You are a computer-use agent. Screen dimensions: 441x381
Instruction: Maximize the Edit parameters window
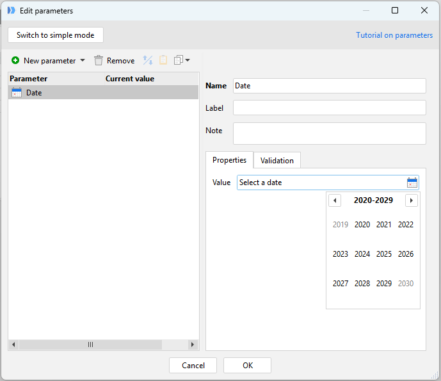[395, 10]
